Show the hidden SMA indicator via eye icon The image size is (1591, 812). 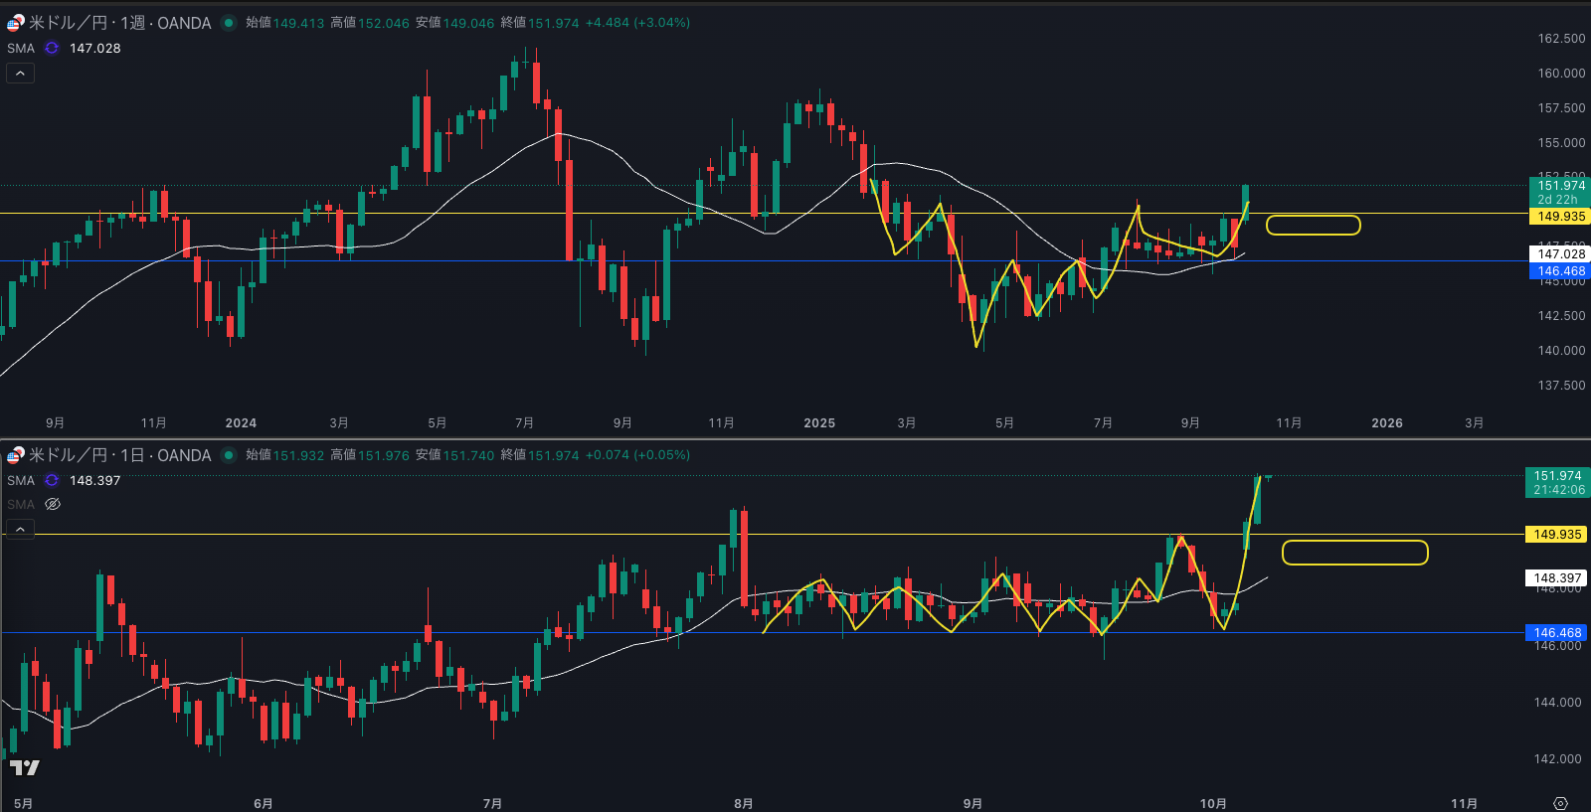coord(53,504)
